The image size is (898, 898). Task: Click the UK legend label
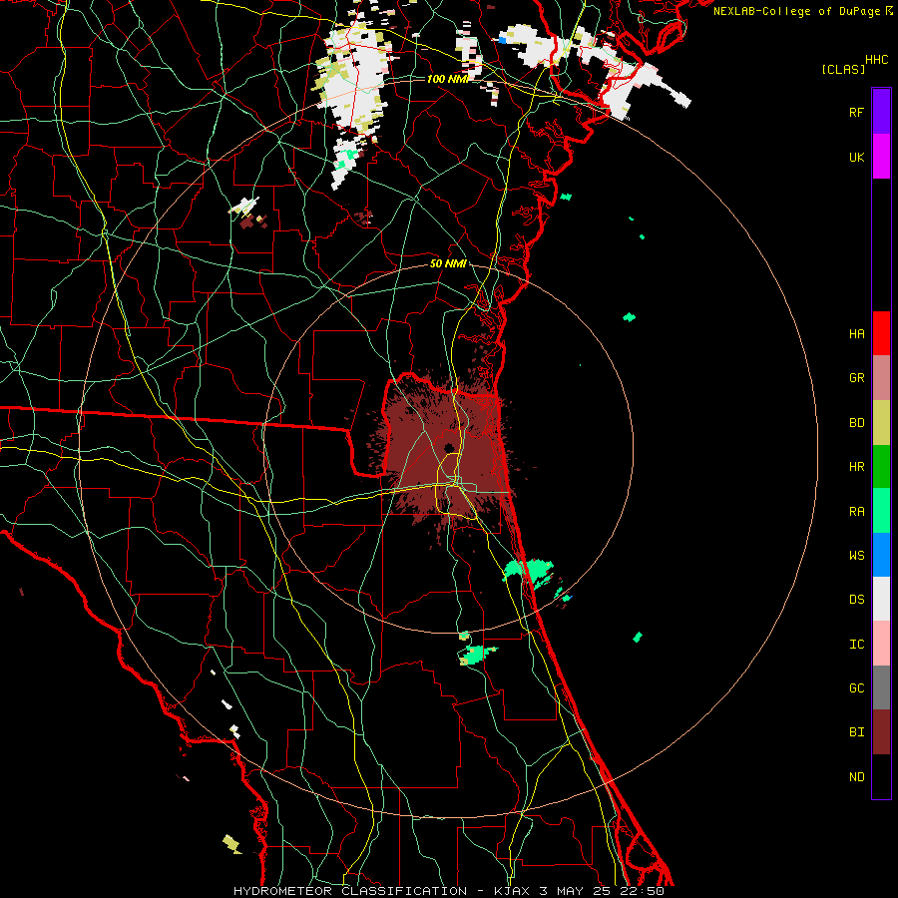(x=856, y=157)
